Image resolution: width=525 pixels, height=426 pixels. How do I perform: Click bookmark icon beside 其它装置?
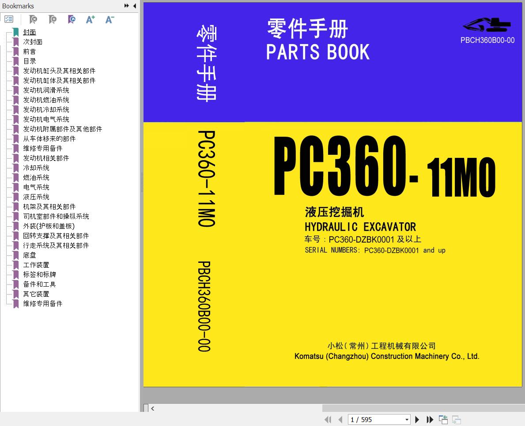point(16,294)
